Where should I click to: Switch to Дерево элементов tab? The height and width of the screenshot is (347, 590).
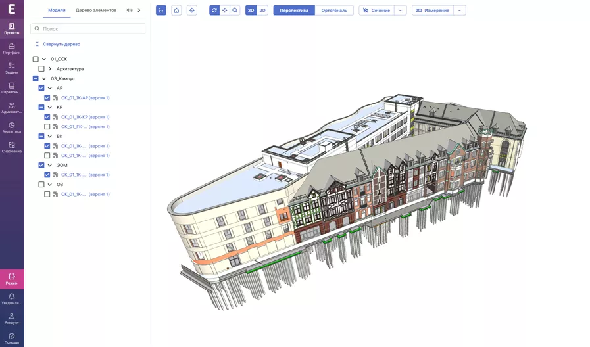click(x=96, y=11)
